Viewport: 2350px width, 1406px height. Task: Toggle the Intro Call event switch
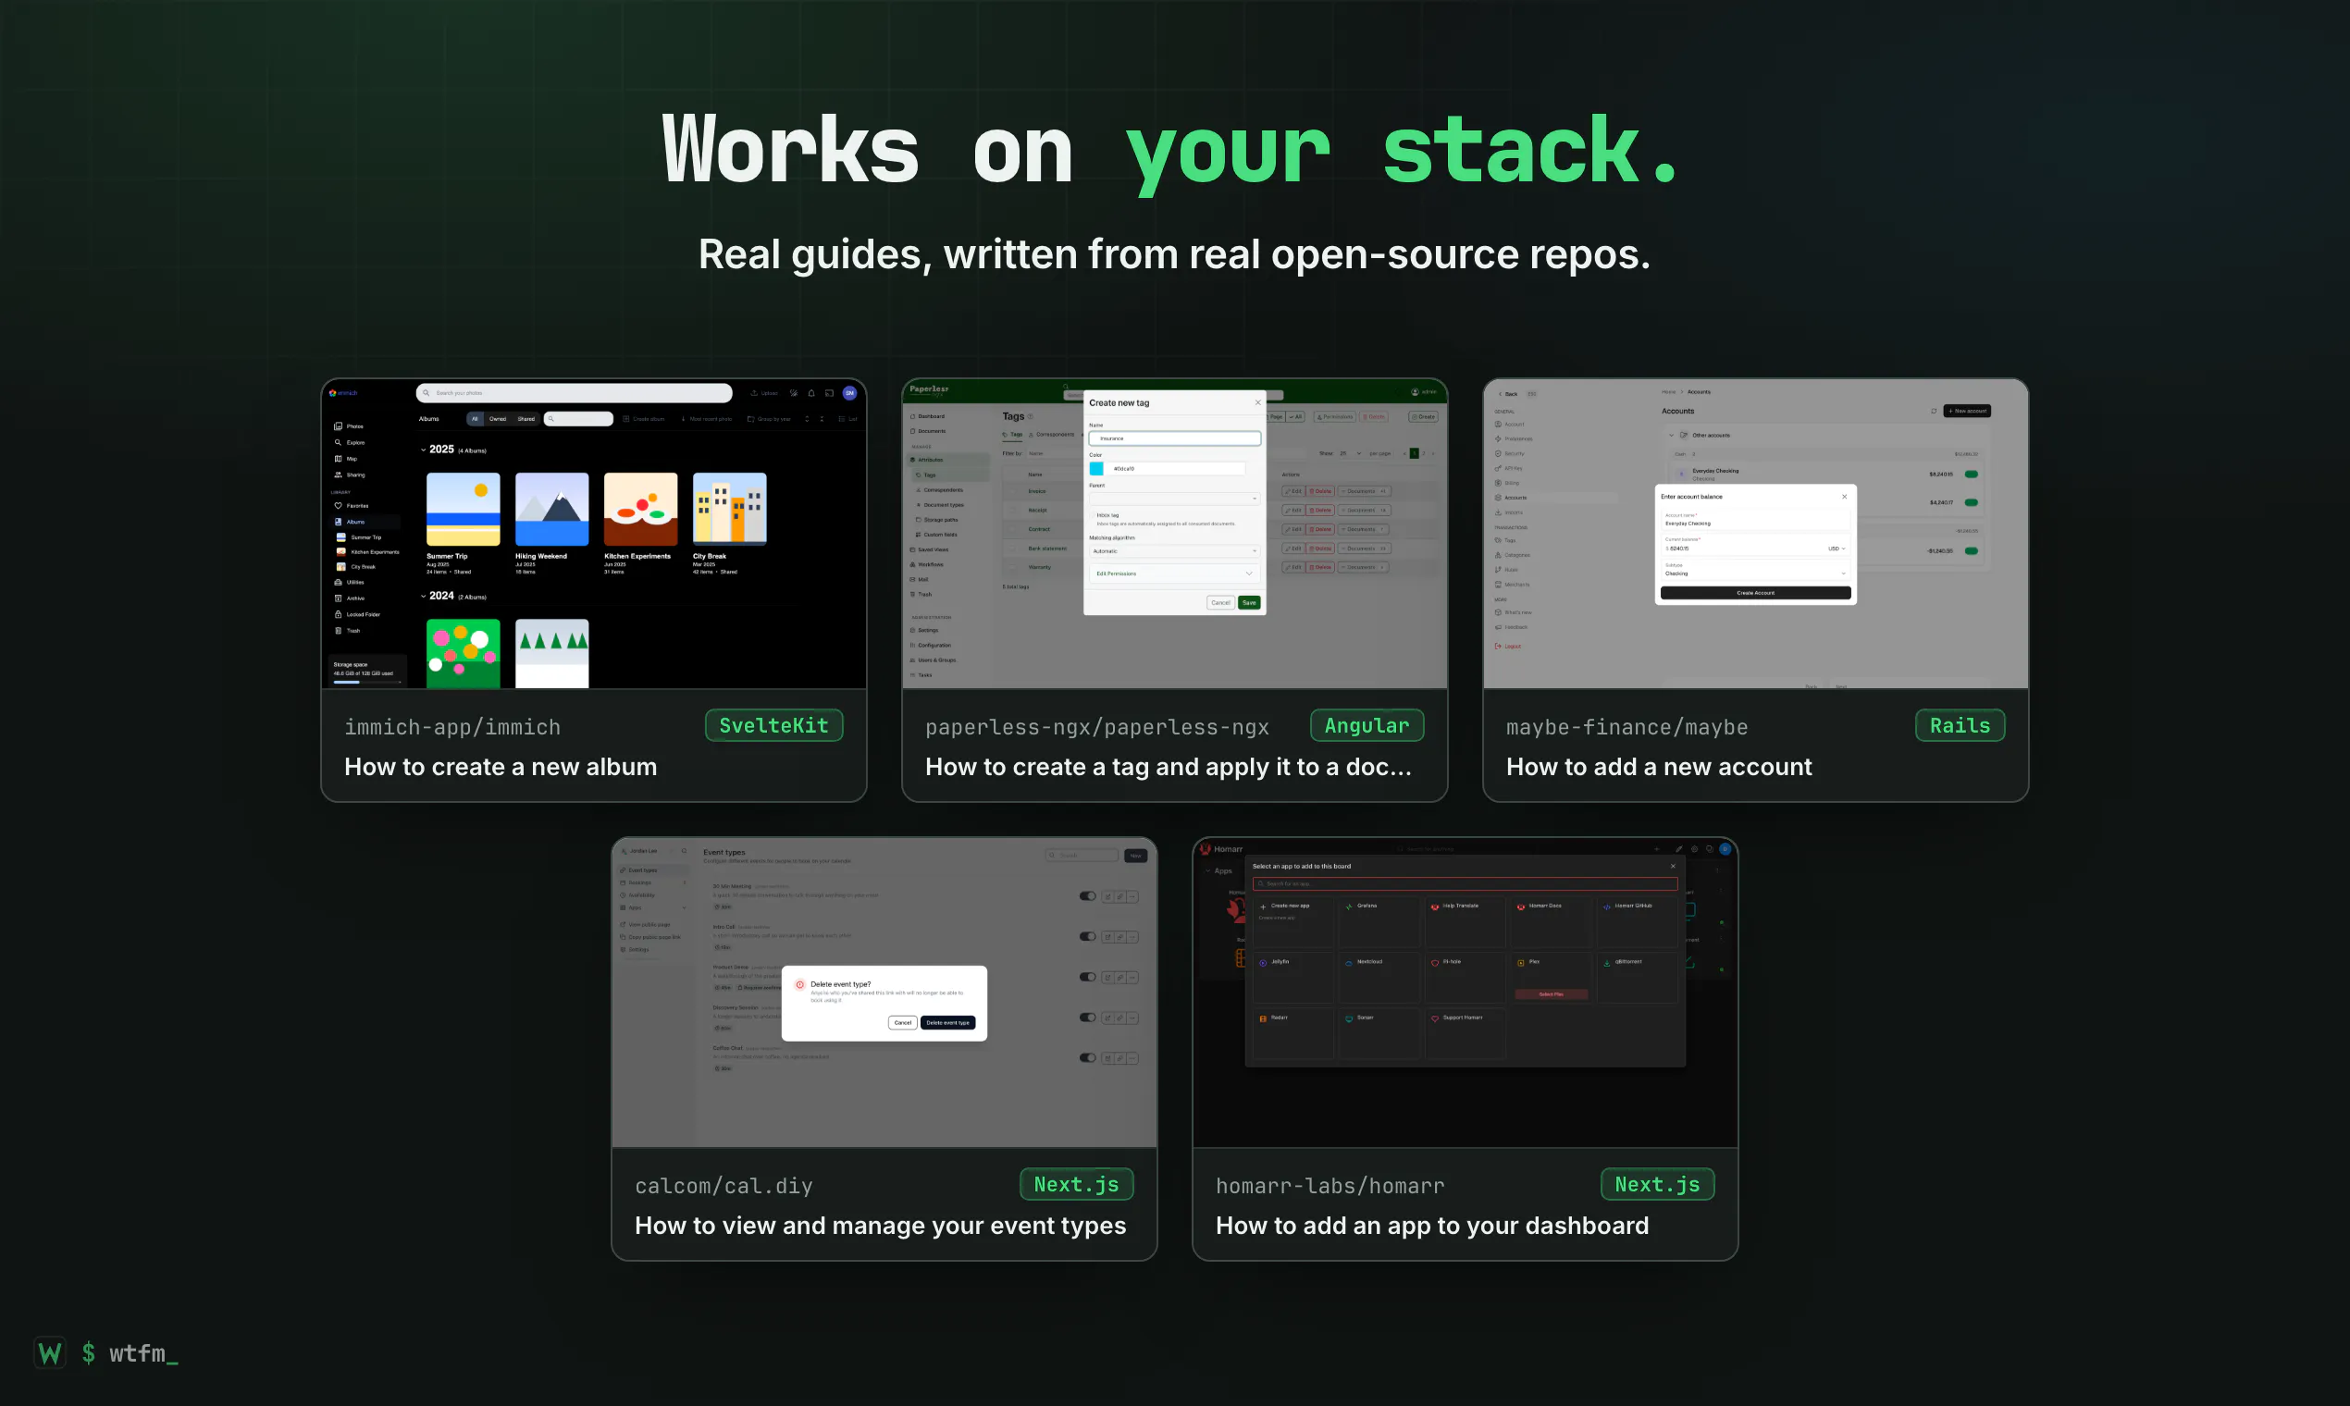point(1088,936)
